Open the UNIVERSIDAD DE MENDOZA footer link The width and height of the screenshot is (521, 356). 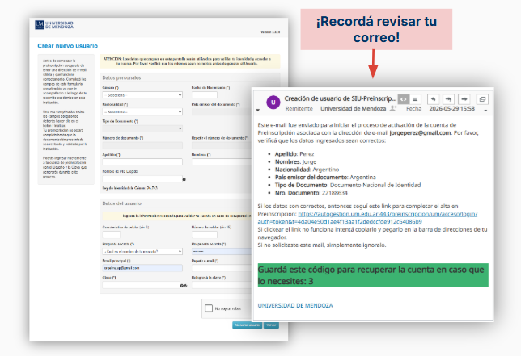[x=295, y=305]
